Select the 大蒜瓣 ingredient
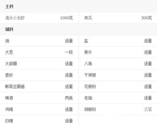The height and width of the screenshot is (126, 157). 11,64
